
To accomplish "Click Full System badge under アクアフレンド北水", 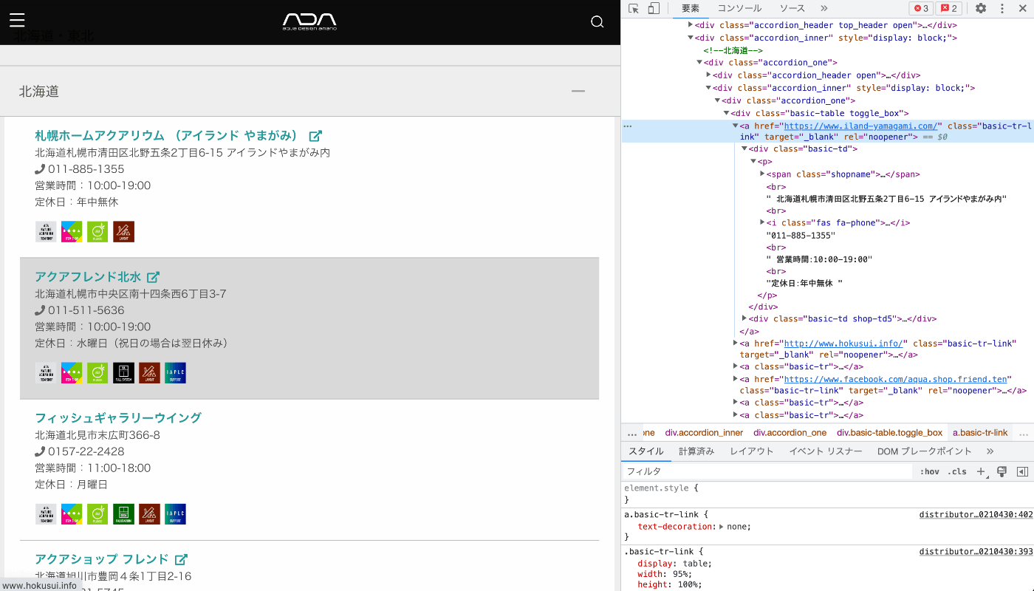I will point(123,373).
